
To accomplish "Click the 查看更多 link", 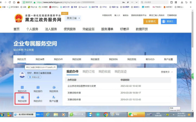I will 167,72.
